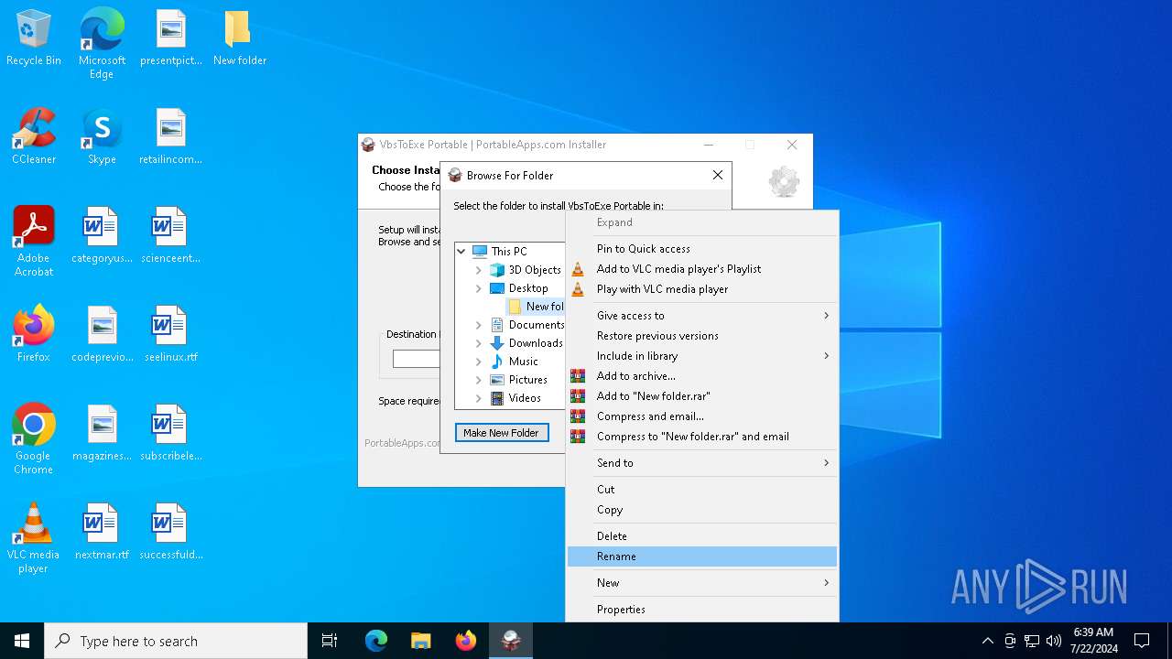This screenshot has height=659, width=1172.
Task: Click the Make New Folder button
Action: [x=502, y=433]
